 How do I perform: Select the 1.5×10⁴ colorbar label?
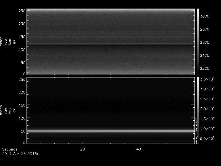[x=207, y=118]
